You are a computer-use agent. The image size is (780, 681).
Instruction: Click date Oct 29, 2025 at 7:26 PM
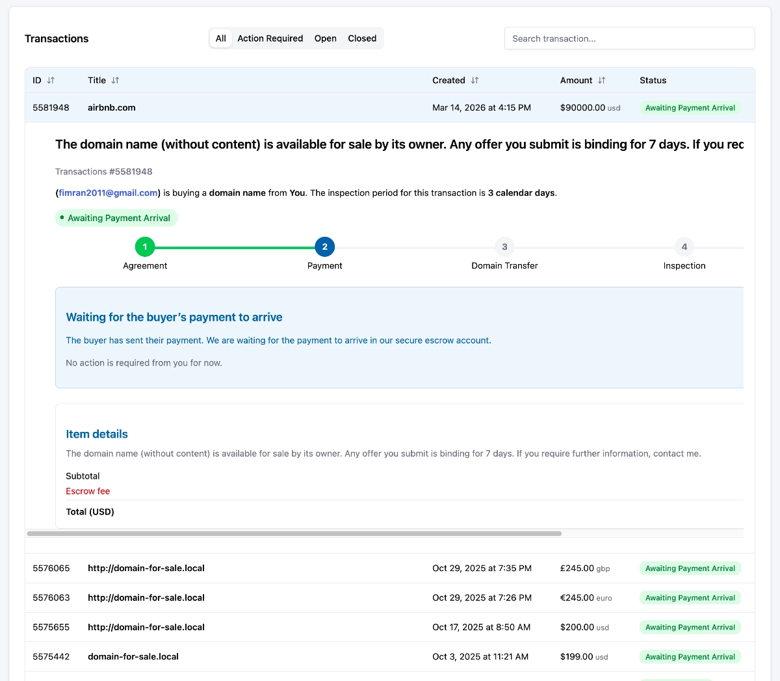[482, 598]
